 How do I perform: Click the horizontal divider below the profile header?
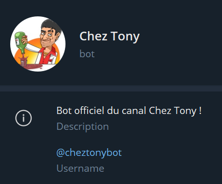click(x=111, y=88)
